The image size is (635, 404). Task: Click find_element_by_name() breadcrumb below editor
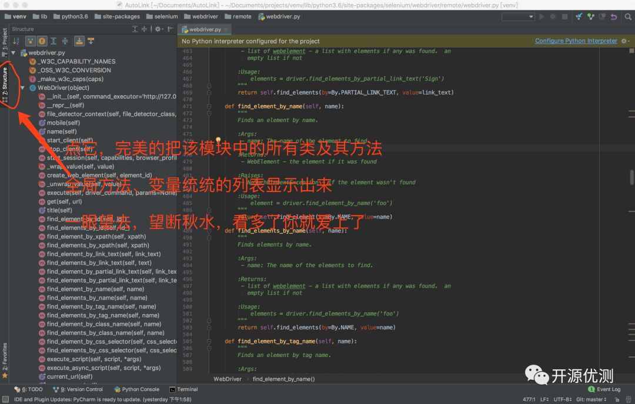coord(283,379)
